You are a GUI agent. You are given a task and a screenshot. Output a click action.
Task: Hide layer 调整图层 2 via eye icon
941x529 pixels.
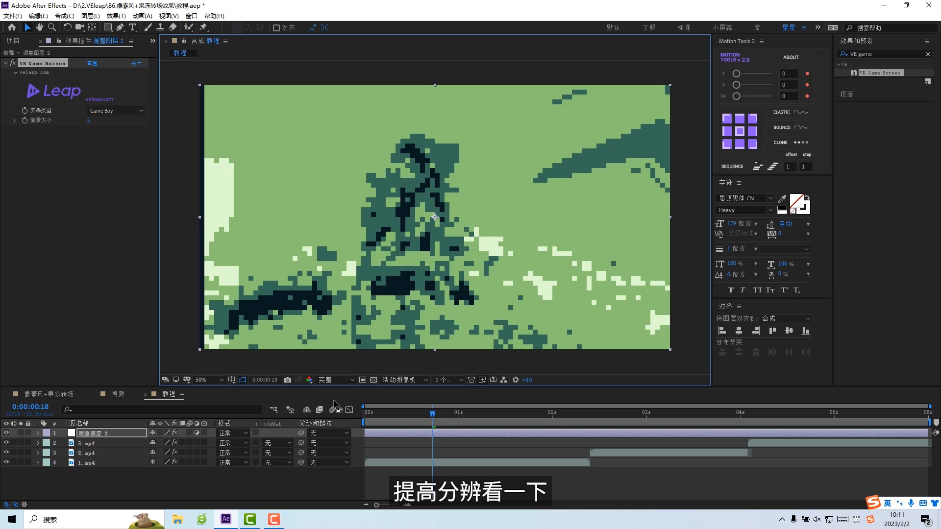6,433
